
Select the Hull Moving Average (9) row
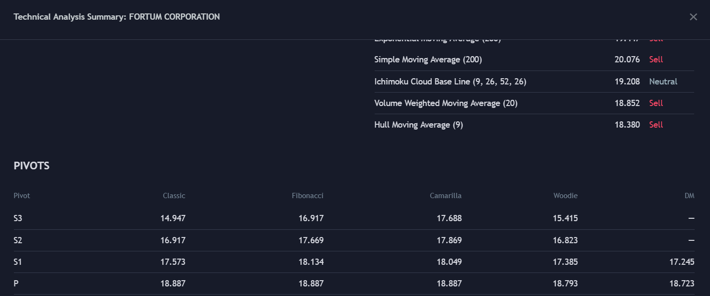coord(418,125)
